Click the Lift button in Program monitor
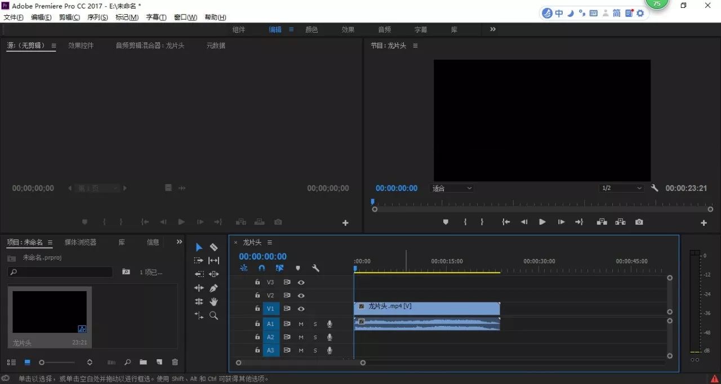Image resolution: width=721 pixels, height=384 pixels. (x=602, y=222)
